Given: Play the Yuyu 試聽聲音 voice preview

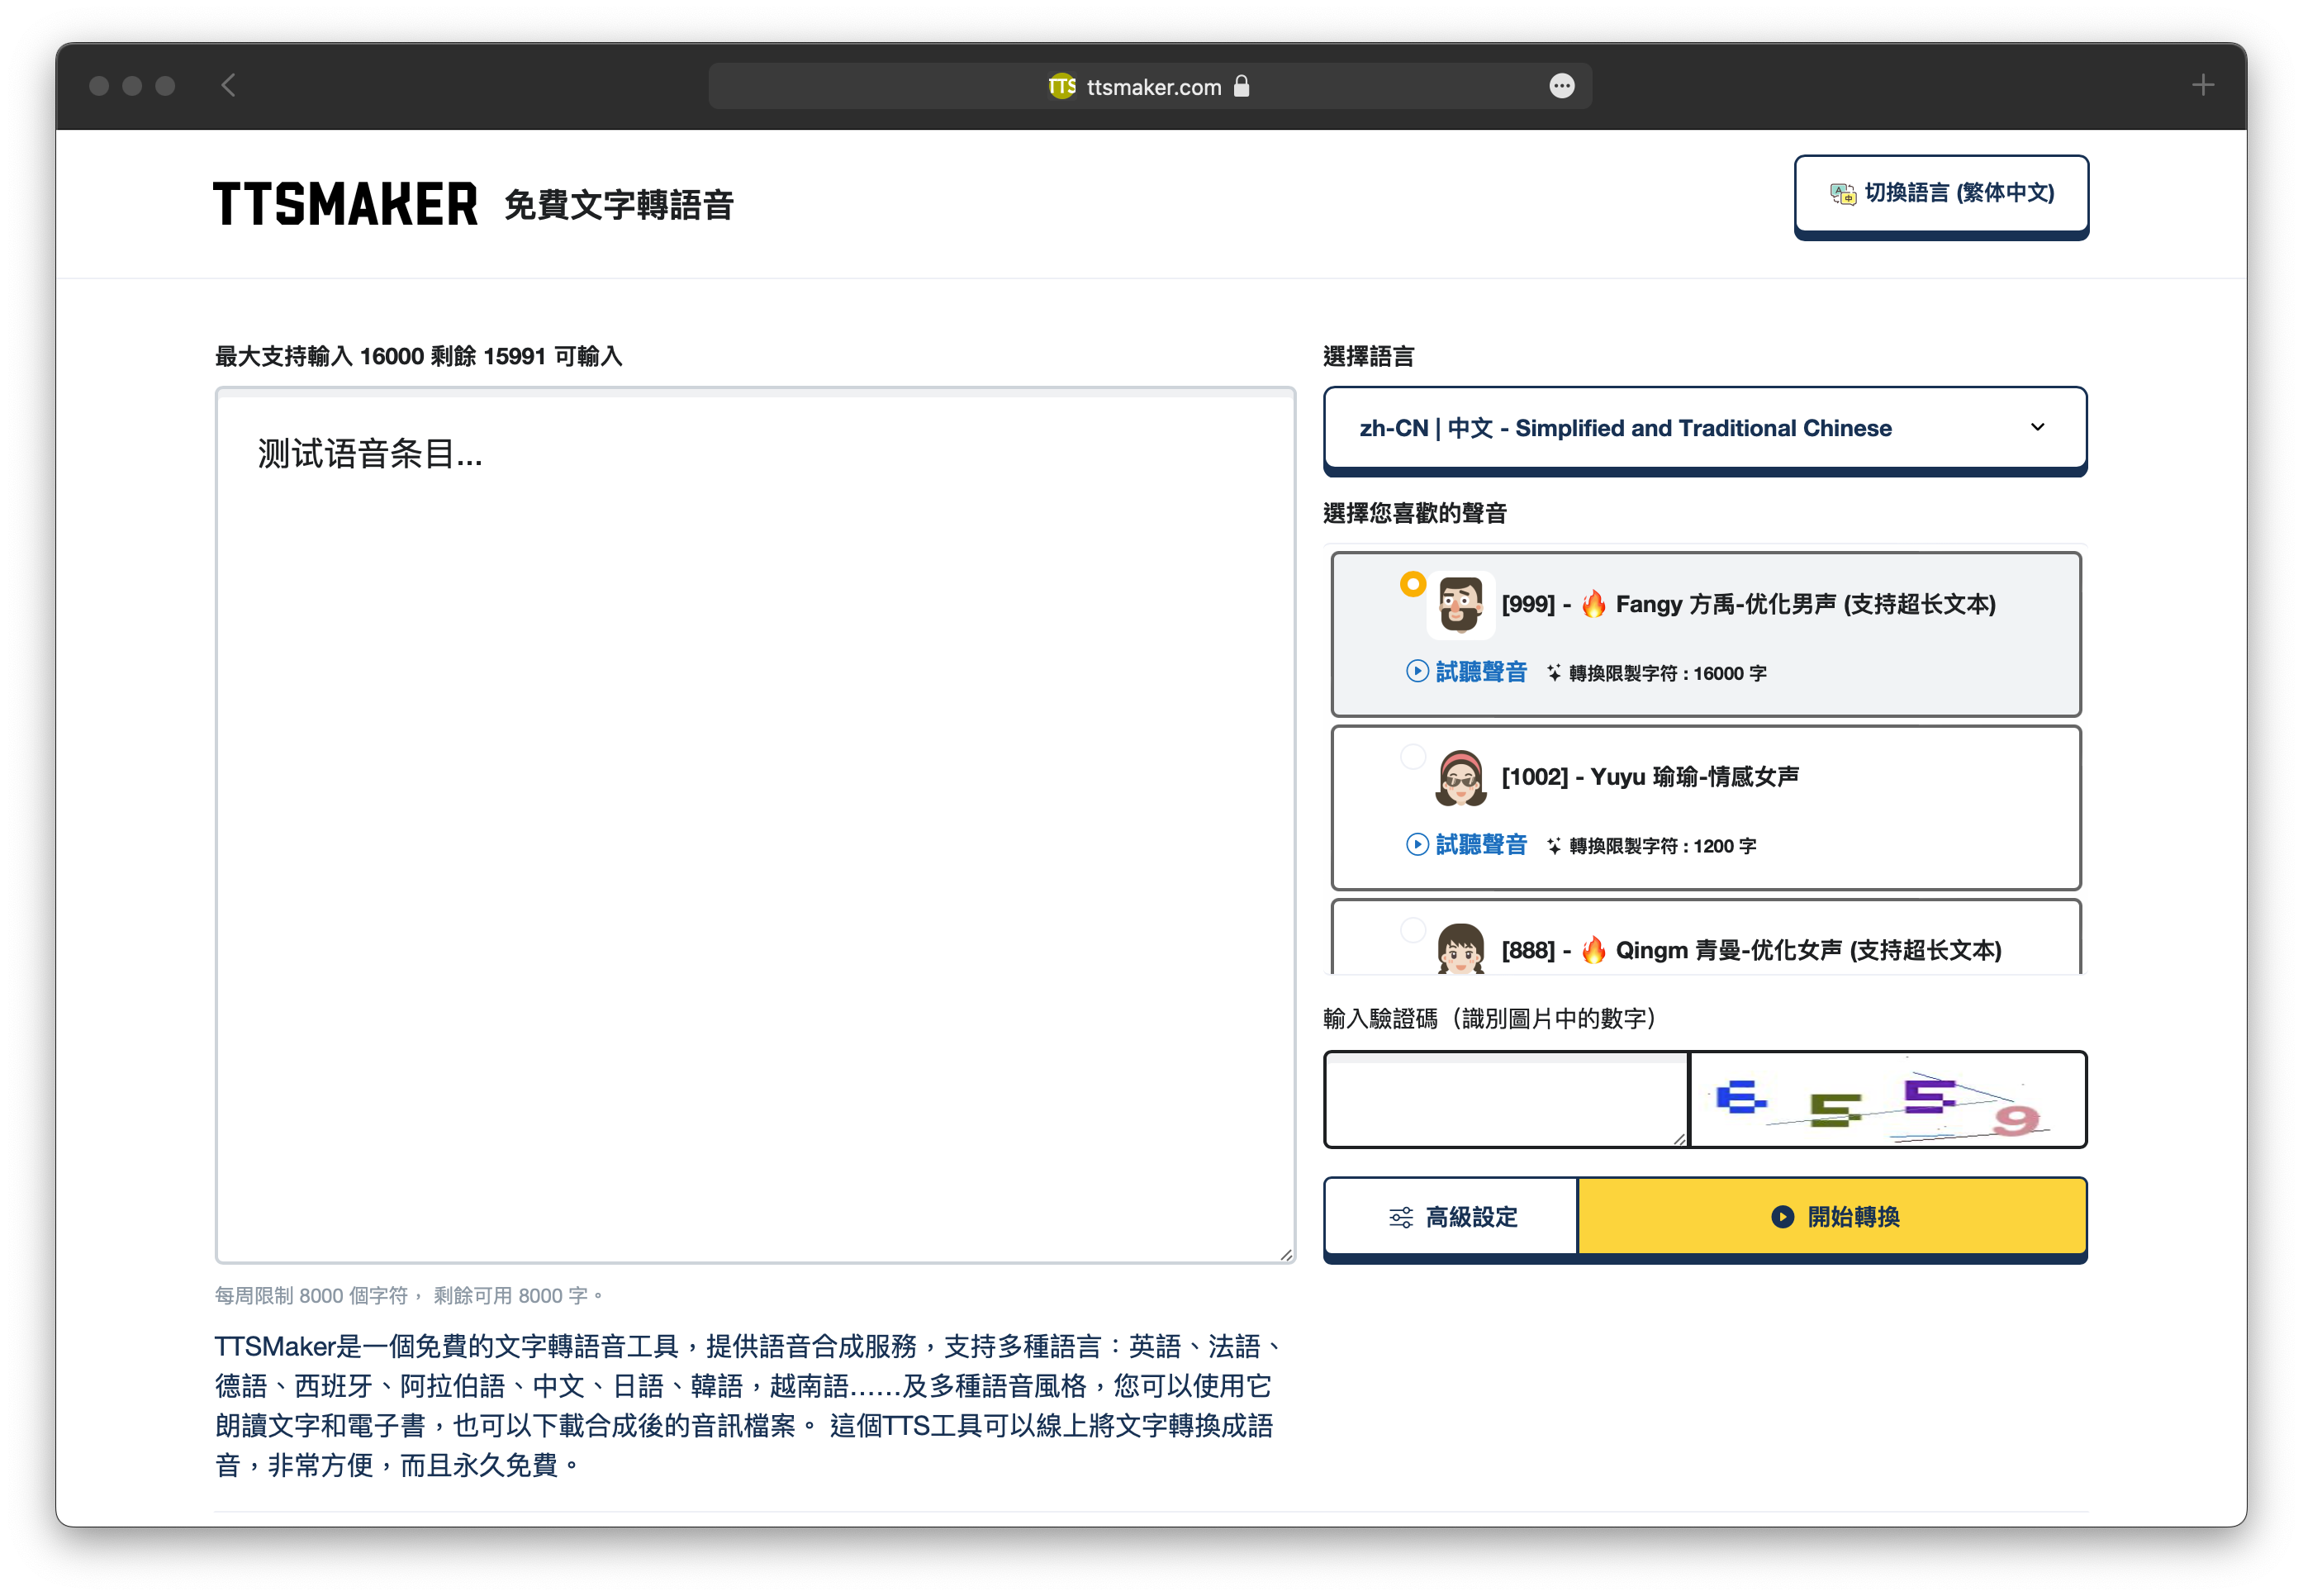Looking at the screenshot, I should pyautogui.click(x=1466, y=845).
